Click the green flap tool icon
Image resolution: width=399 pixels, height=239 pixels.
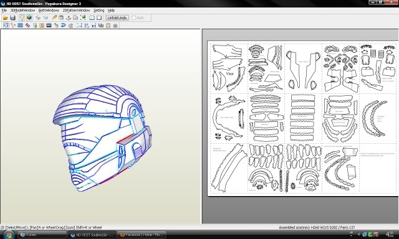[x=35, y=25]
